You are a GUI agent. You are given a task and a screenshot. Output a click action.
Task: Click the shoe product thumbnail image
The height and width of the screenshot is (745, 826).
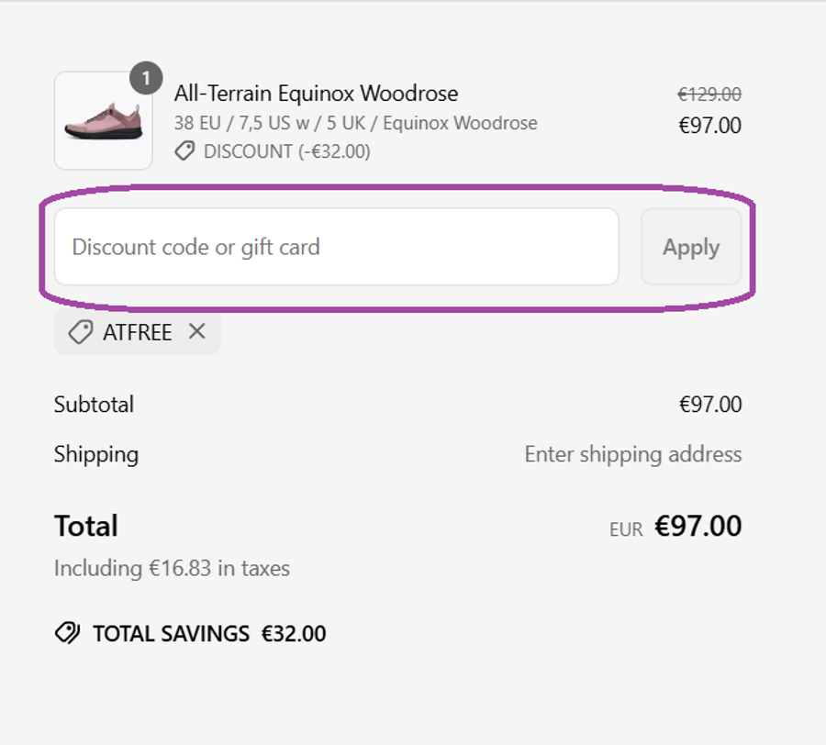tap(103, 122)
